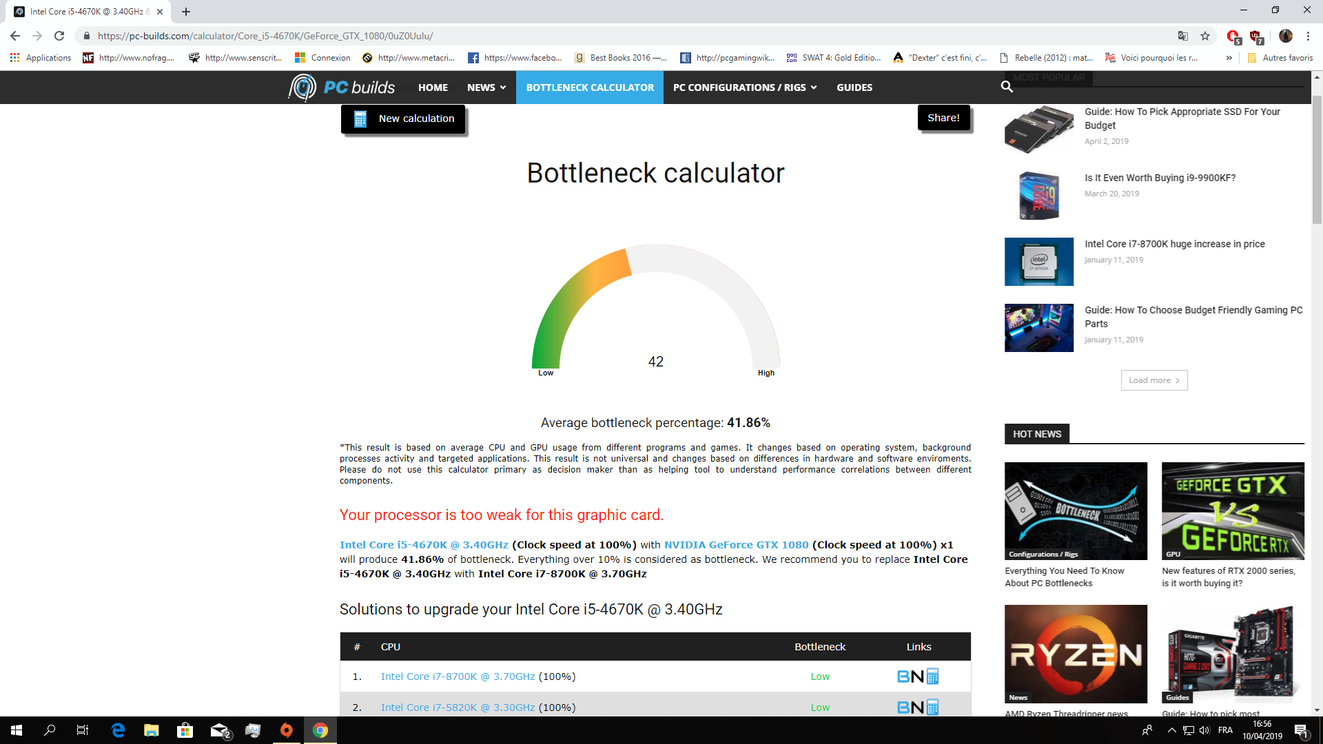Open the taskbar clock showing 16:56
This screenshot has height=744, width=1323.
click(1262, 730)
